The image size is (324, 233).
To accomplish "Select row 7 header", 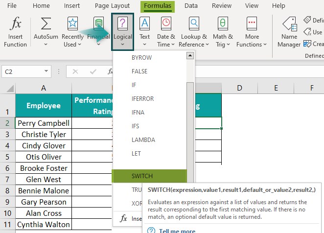I will (x=7, y=179).
